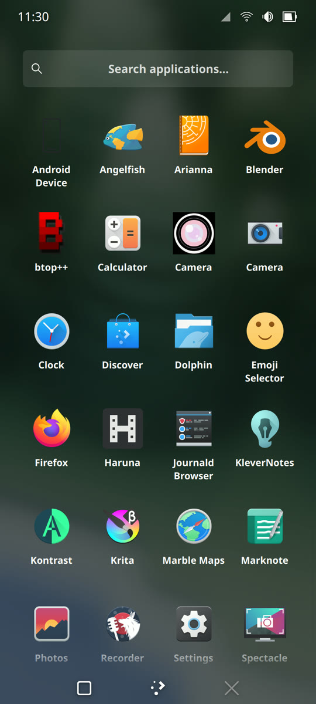Tap the 11:30 clock in status bar
316x704 pixels.
[x=33, y=17]
